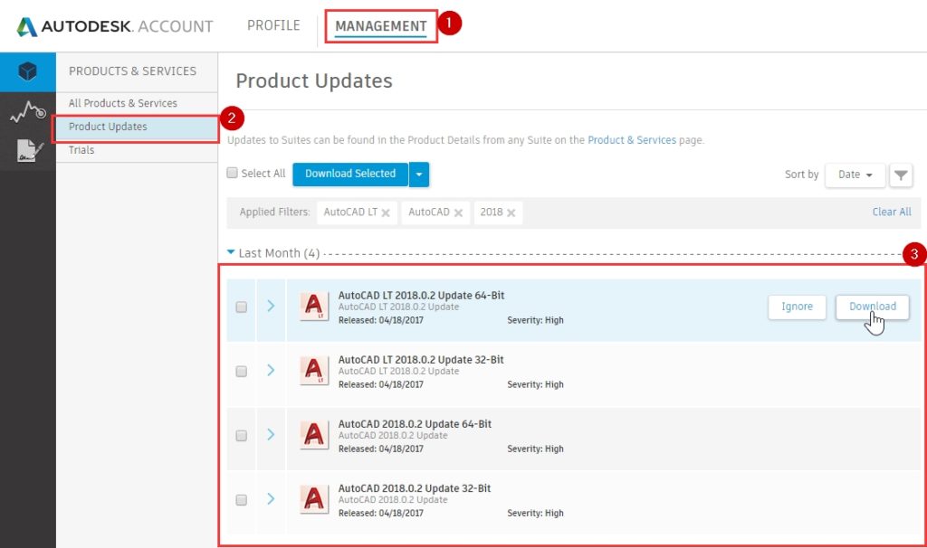
Task: Click the Autodesk Account logo
Action: pyautogui.click(x=115, y=26)
